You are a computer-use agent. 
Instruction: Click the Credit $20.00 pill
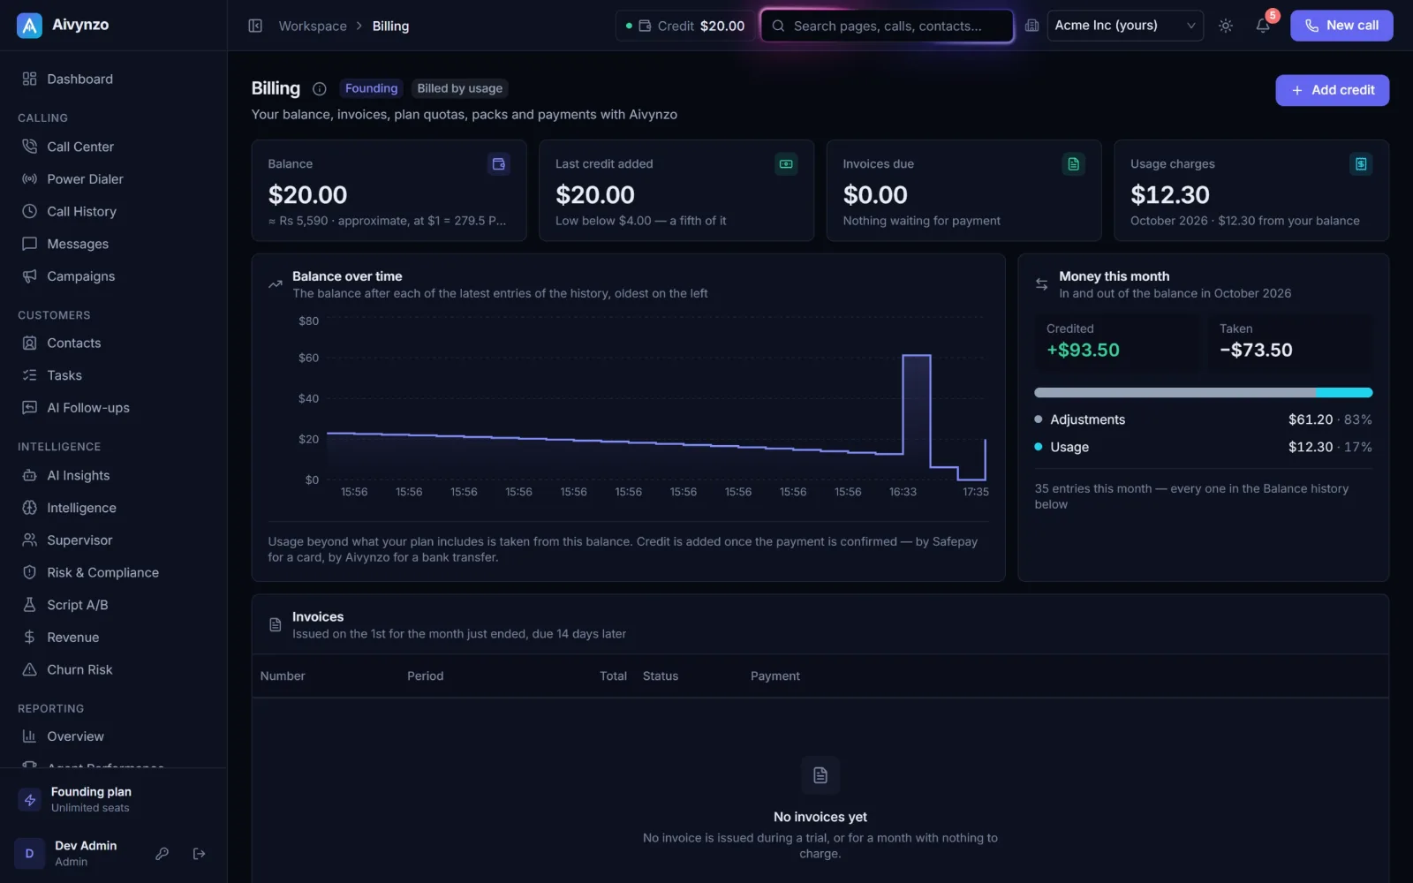685,26
